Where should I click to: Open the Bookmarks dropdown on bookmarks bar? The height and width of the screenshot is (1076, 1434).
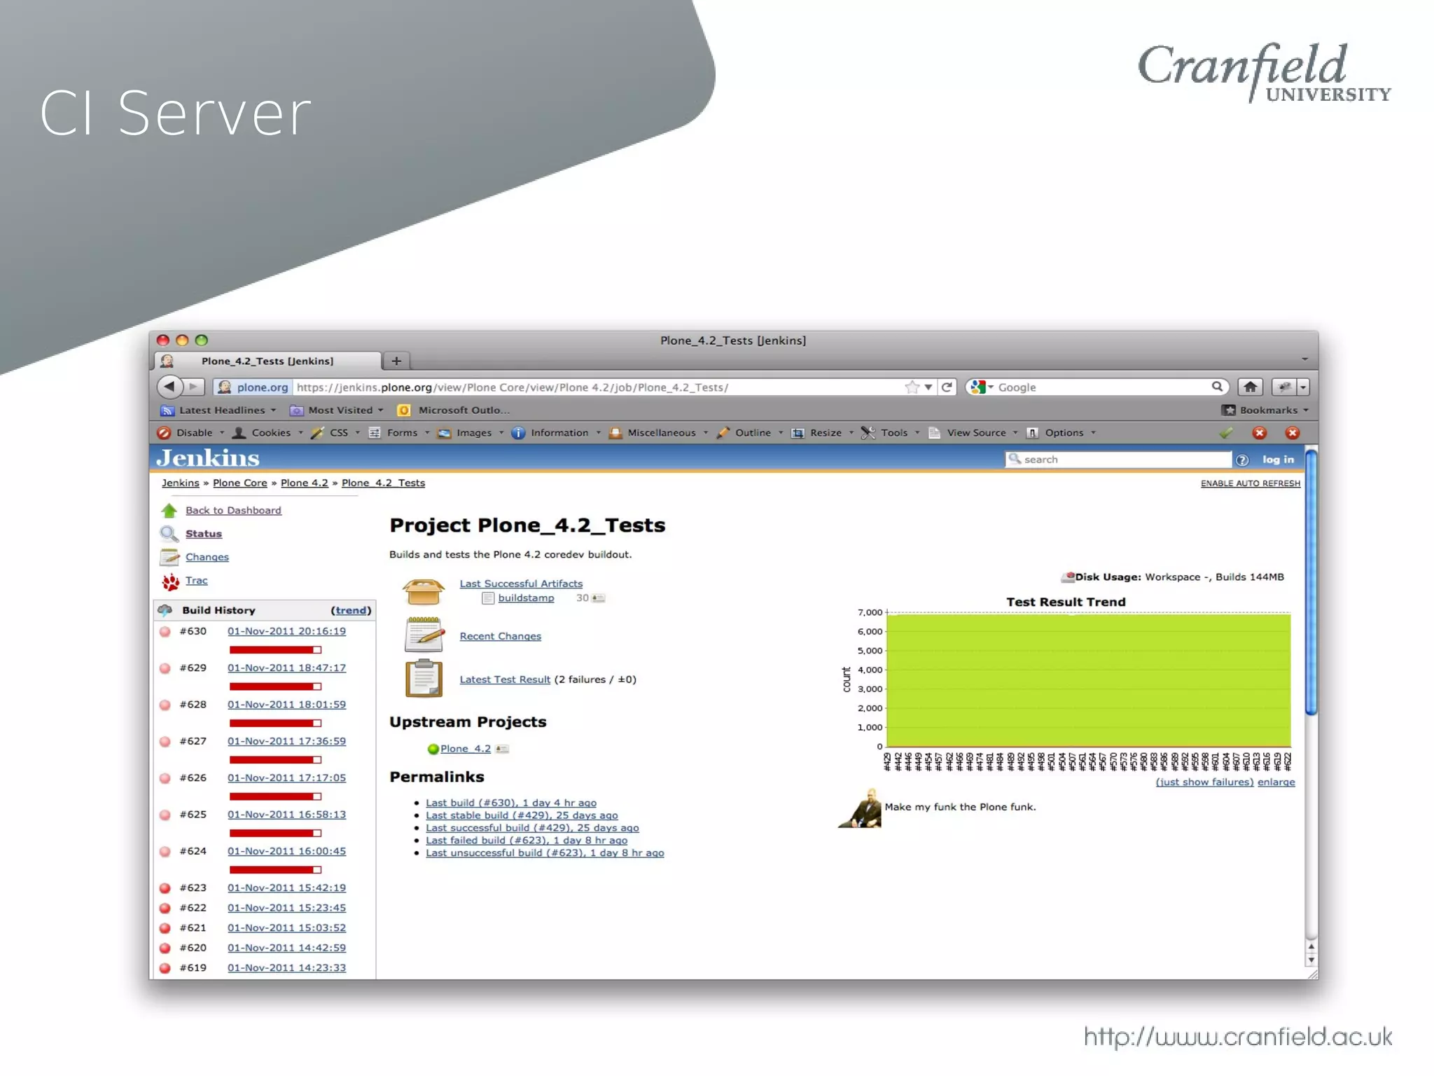[1265, 411]
